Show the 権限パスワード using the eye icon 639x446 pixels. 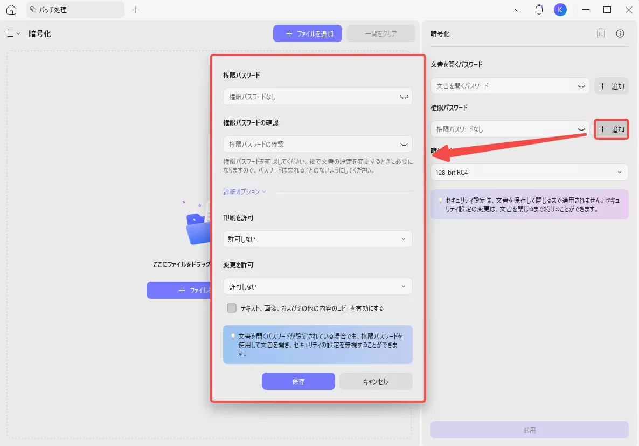click(x=581, y=129)
